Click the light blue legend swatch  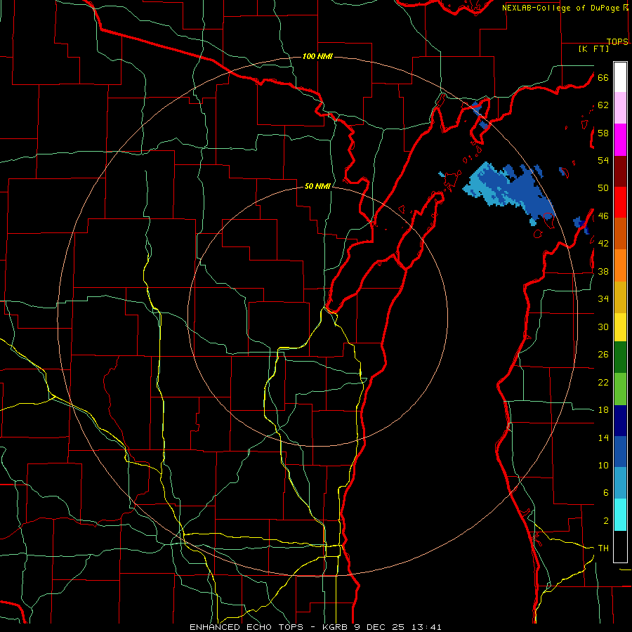(620, 483)
